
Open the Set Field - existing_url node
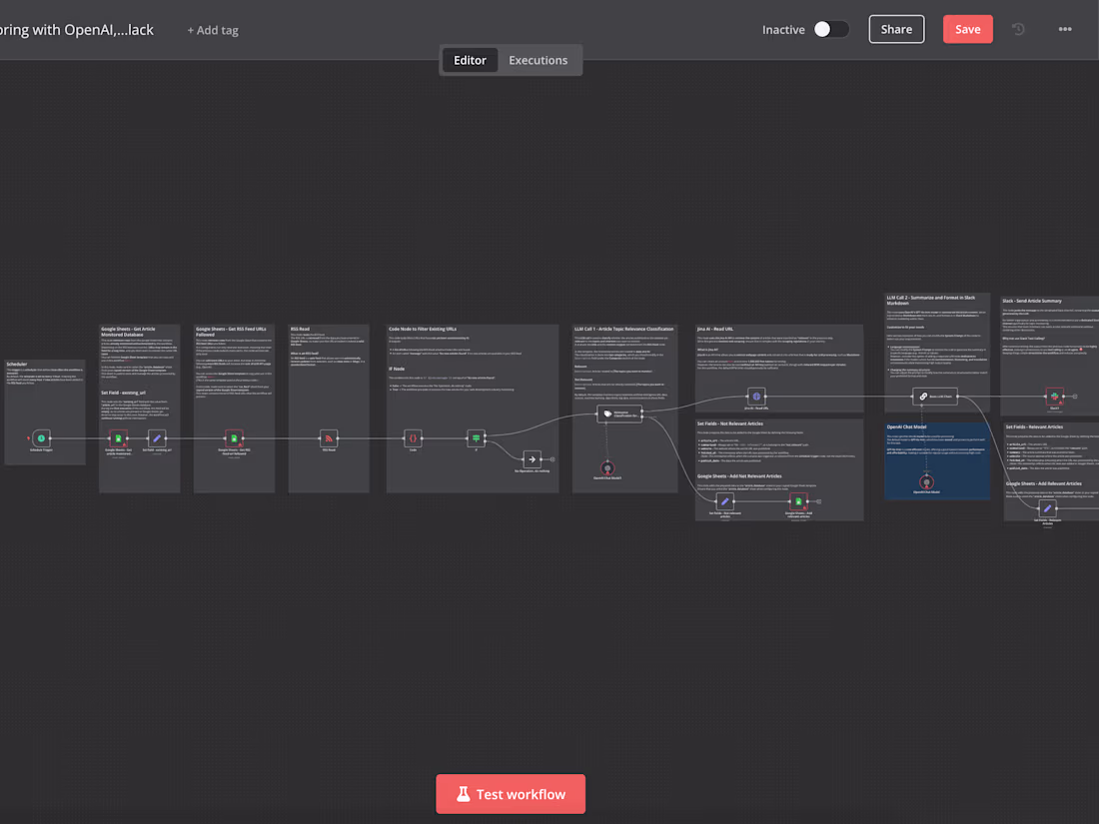coord(157,438)
